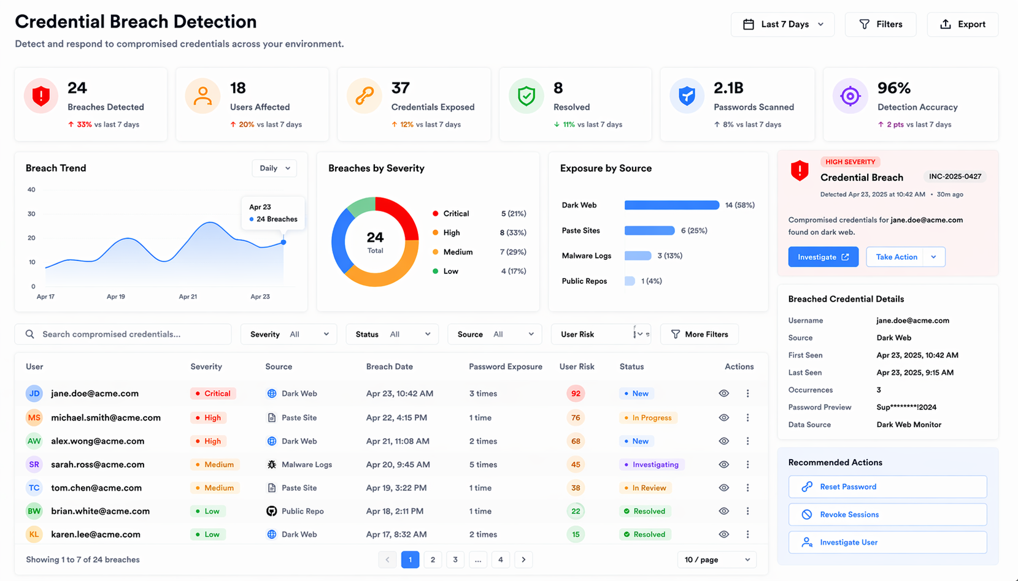Open the Severity filter dropdown

289,335
